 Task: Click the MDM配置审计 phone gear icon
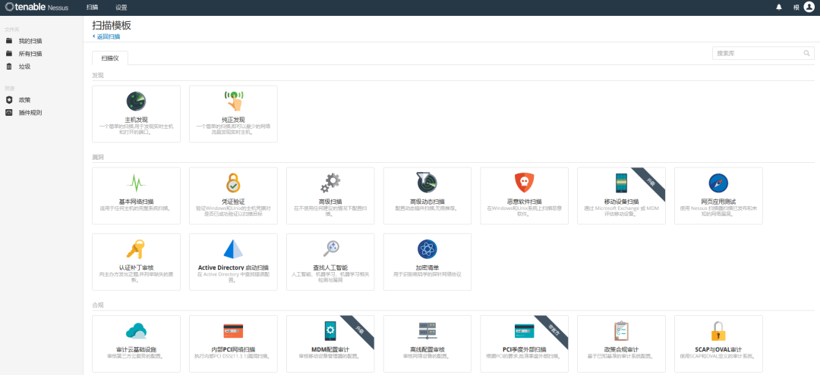coord(330,330)
